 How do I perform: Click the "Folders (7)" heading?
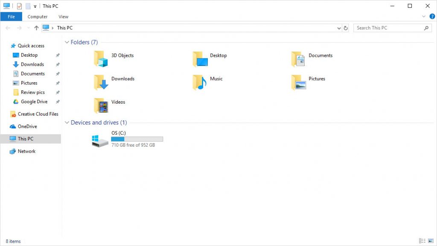pyautogui.click(x=84, y=42)
